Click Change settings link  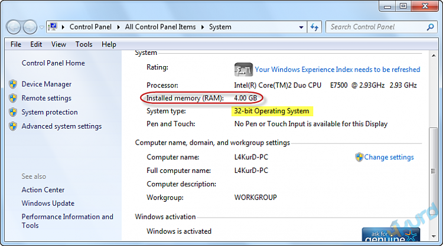point(389,157)
